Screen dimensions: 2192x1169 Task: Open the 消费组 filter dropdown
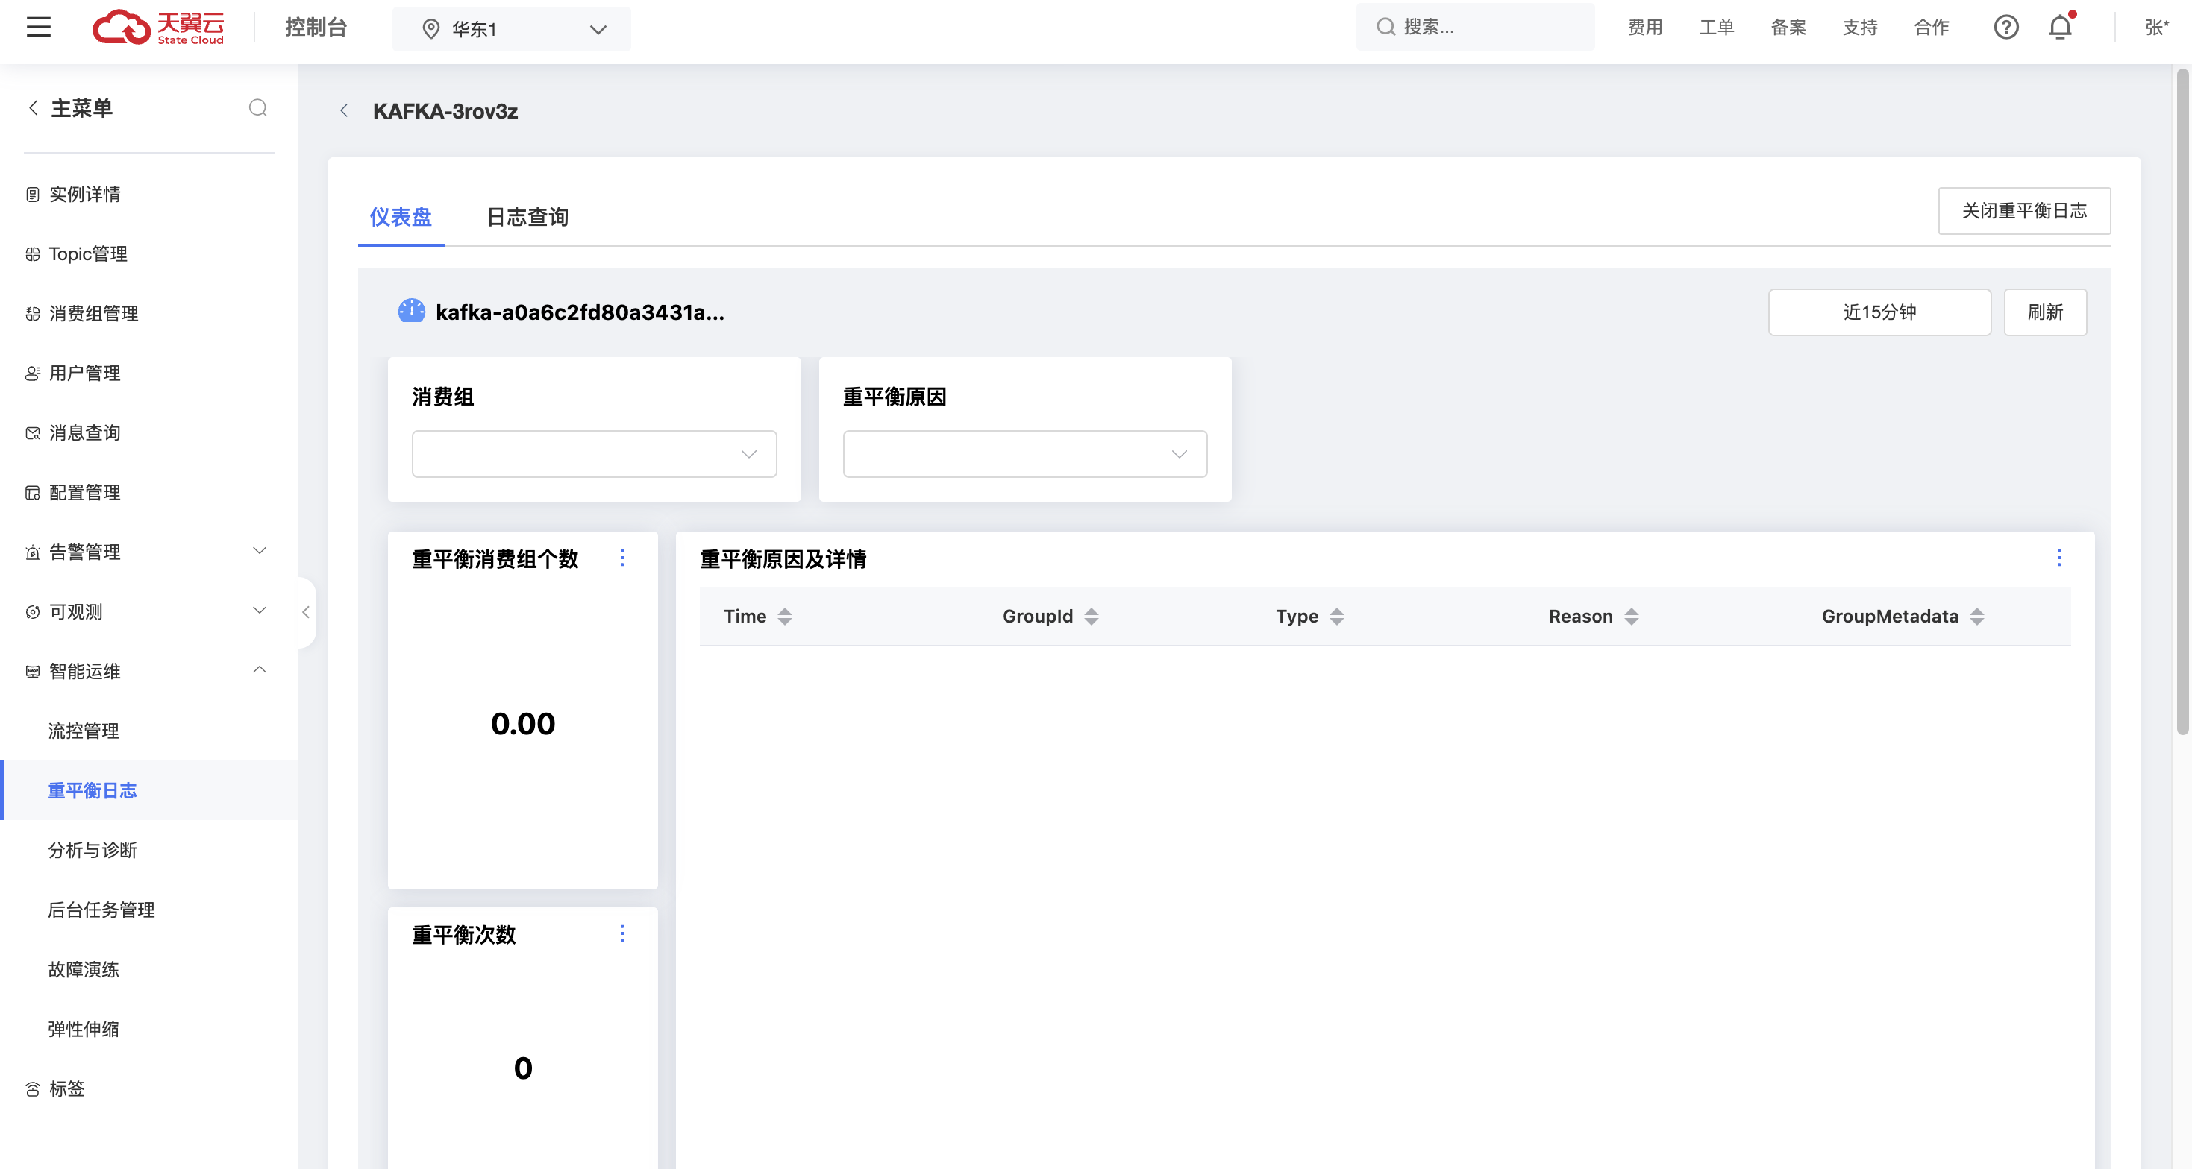tap(594, 454)
